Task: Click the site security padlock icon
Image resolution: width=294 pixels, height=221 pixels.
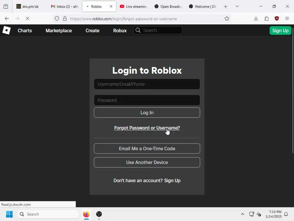Action: coord(65,18)
